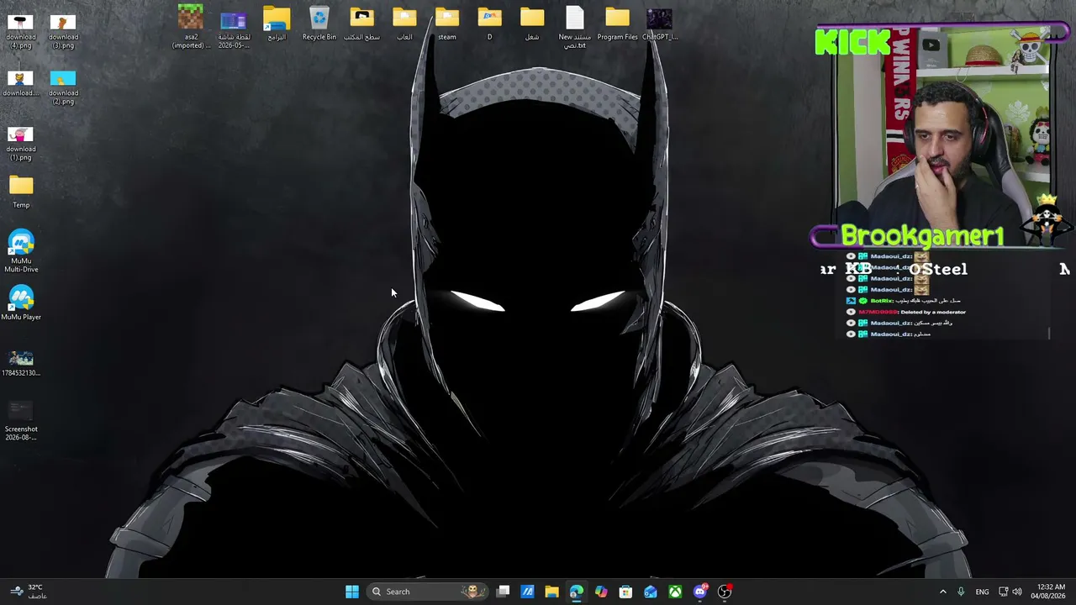Open the weather widget showing 32°C

coord(27,592)
